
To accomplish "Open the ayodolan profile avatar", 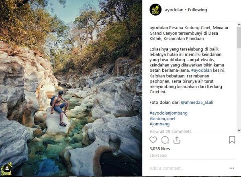I will pyautogui.click(x=155, y=10).
